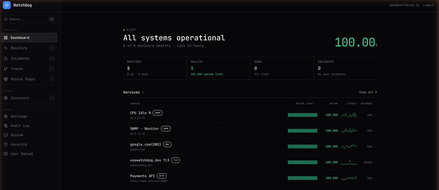Click the DNS badge on google.com(DNS)
This screenshot has width=439, height=190.
[167, 144]
